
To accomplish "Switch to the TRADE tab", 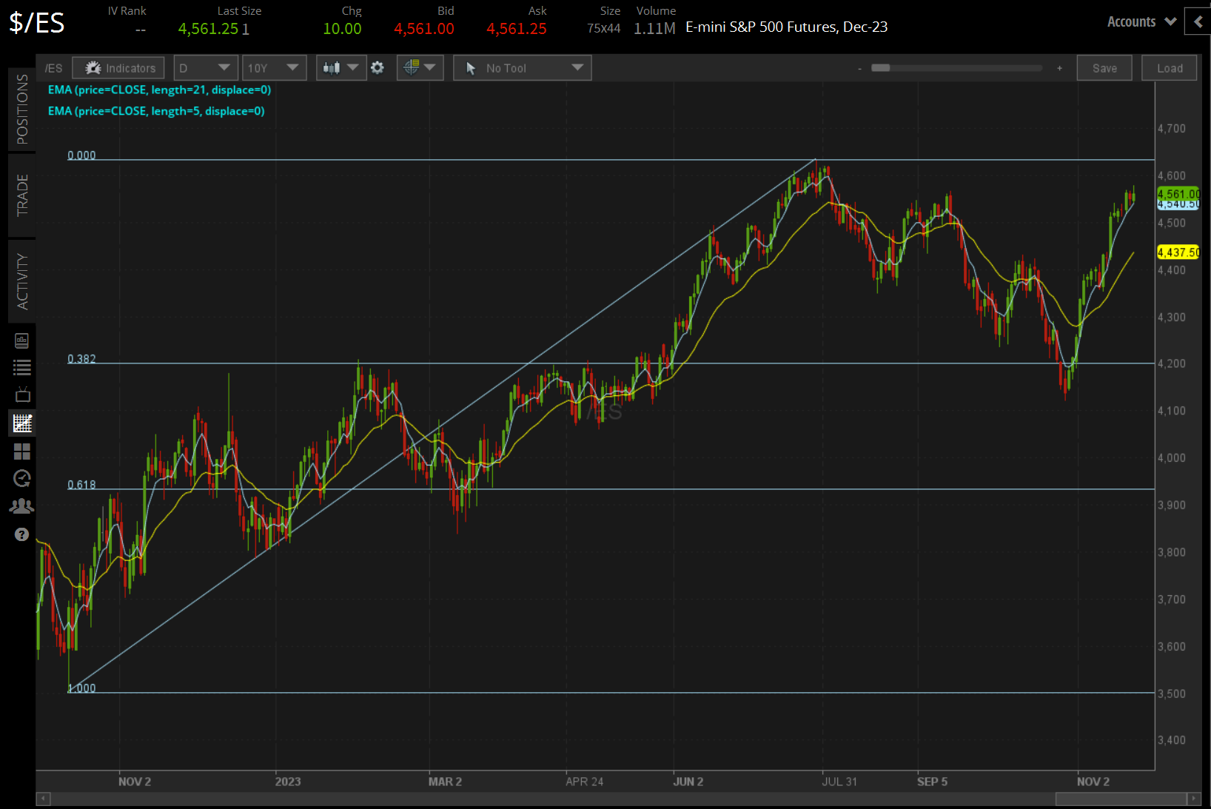I will tap(22, 195).
